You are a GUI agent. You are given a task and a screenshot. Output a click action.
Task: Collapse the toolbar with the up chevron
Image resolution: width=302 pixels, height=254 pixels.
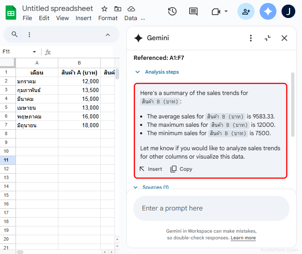(x=107, y=35)
